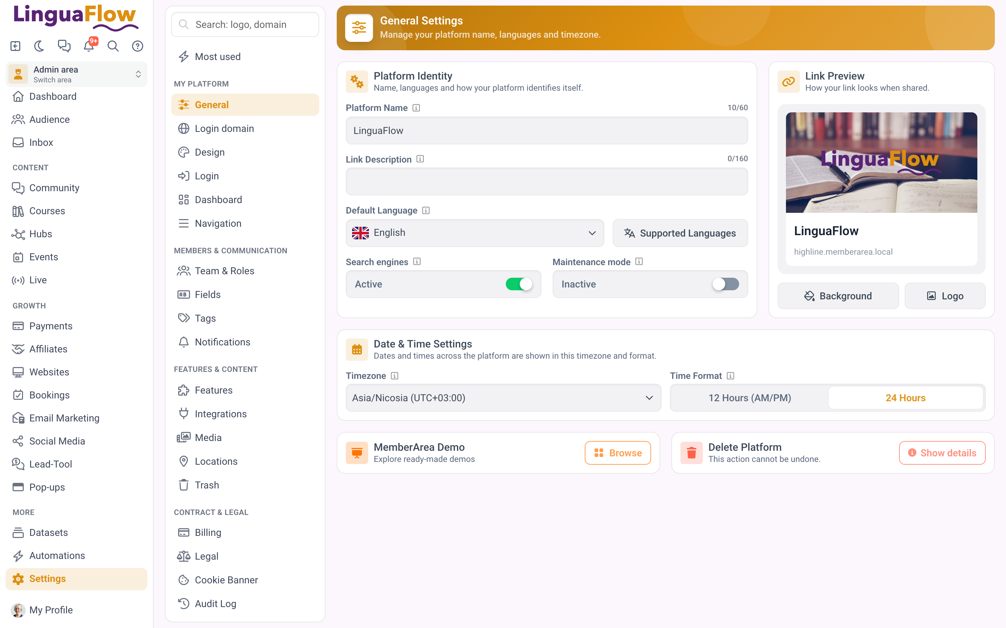Select 24 Hours time format
Image resolution: width=1006 pixels, height=628 pixels.
point(905,398)
